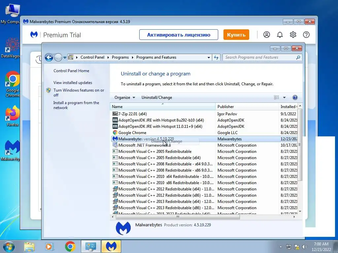Select Google Chrome desktop shortcut

13,84
